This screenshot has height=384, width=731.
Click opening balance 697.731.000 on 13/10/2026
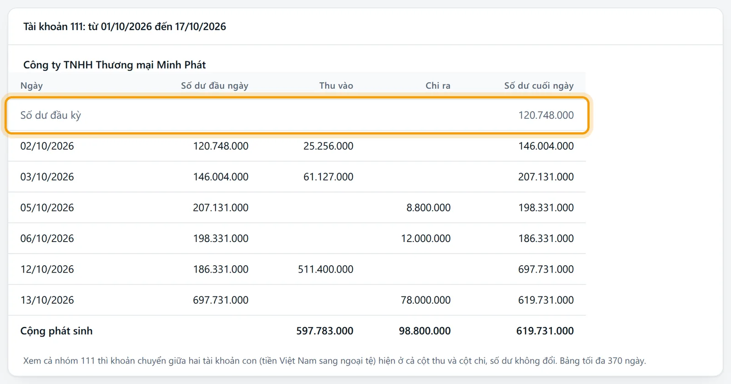pos(221,300)
